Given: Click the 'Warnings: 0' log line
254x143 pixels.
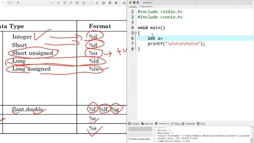Looking at the screenshot, I should click(x=164, y=133).
